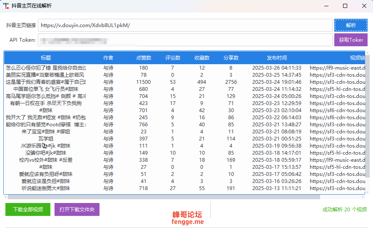Click comment count 53
373x228 pixels.
click(173, 82)
